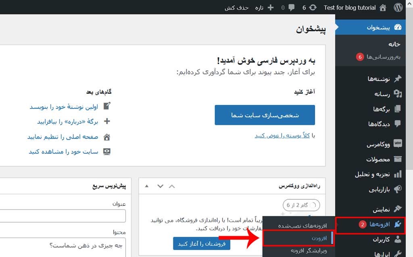Open برگهٔ «درباره» را بیافزایید link

(x=67, y=122)
